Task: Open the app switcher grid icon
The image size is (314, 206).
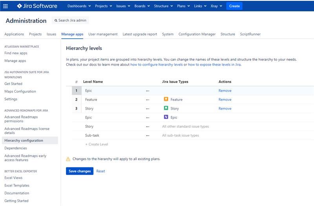Action: (x=5, y=6)
